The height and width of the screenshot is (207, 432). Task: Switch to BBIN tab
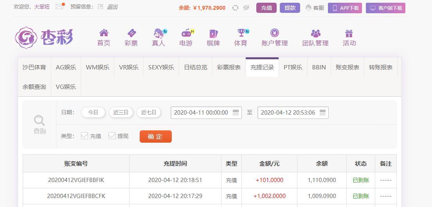(x=319, y=67)
